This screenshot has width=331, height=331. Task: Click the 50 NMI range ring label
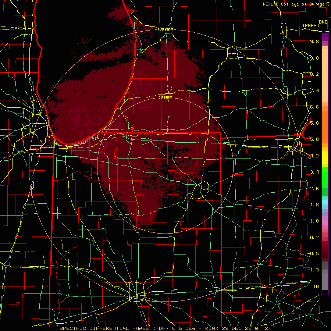coord(165,97)
